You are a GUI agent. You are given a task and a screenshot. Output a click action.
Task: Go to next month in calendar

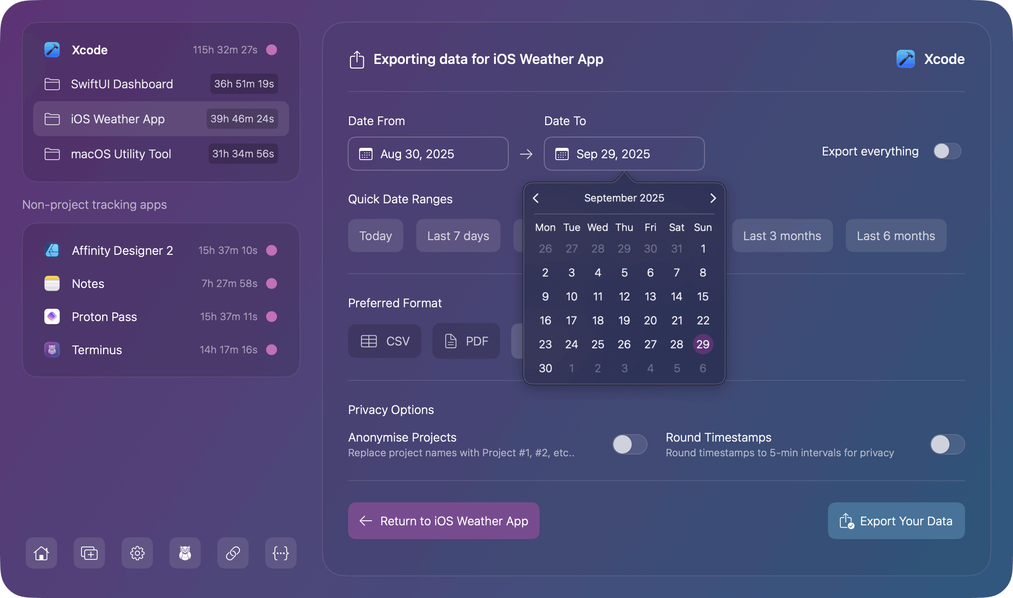(713, 198)
